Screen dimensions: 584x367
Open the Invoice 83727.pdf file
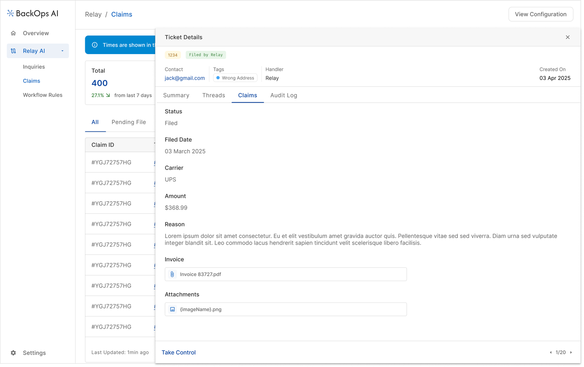(x=286, y=274)
